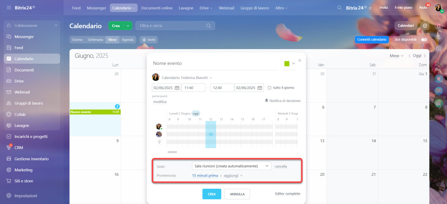Open Gestione inventario in the sidebar
The width and height of the screenshot is (447, 204).
click(32, 159)
